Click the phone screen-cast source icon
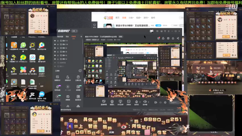 120,102
